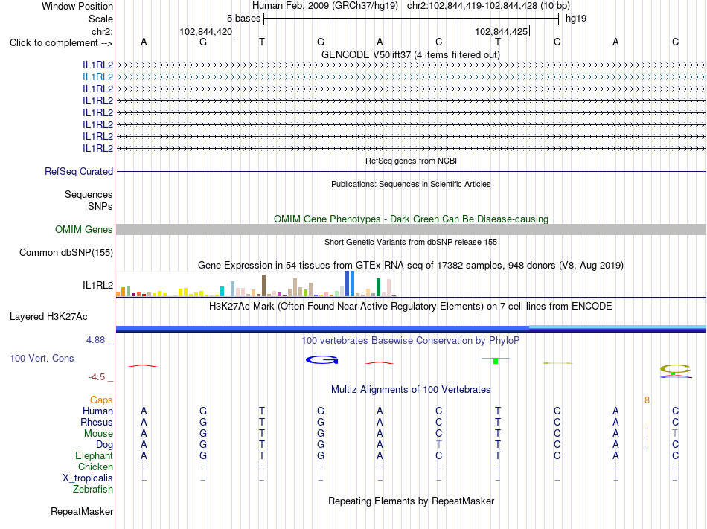The width and height of the screenshot is (707, 529).
Task: Click the blue G PhyloP conservation logo
Action: tap(322, 359)
